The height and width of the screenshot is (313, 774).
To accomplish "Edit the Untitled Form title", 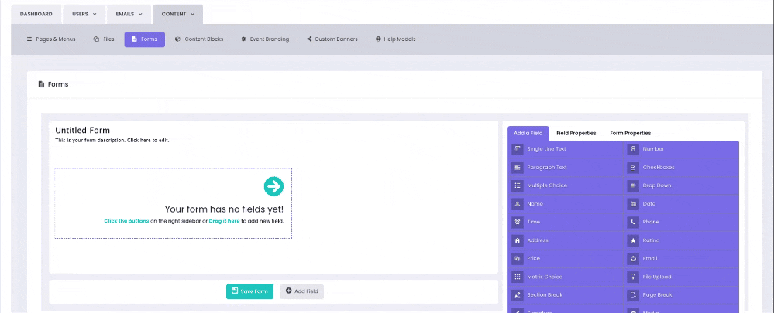I will coord(83,131).
